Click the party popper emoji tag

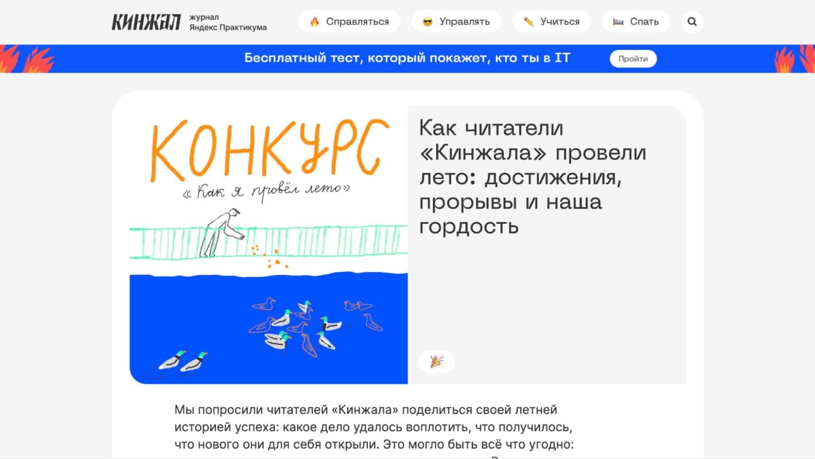[x=437, y=361]
